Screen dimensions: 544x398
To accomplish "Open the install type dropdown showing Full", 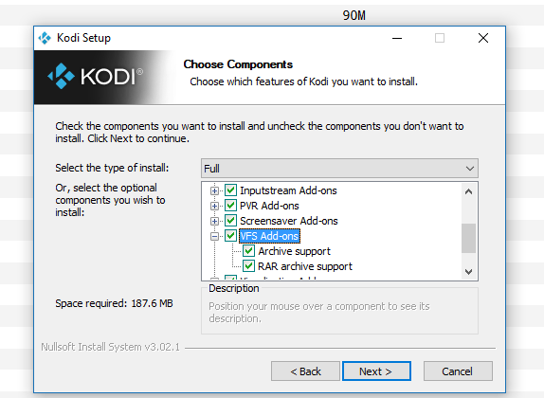I will (339, 169).
